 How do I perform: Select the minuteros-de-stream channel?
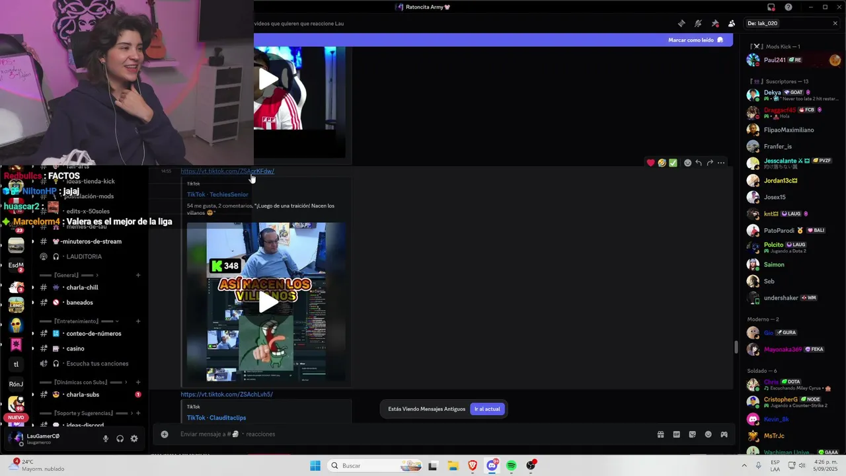pyautogui.click(x=89, y=241)
